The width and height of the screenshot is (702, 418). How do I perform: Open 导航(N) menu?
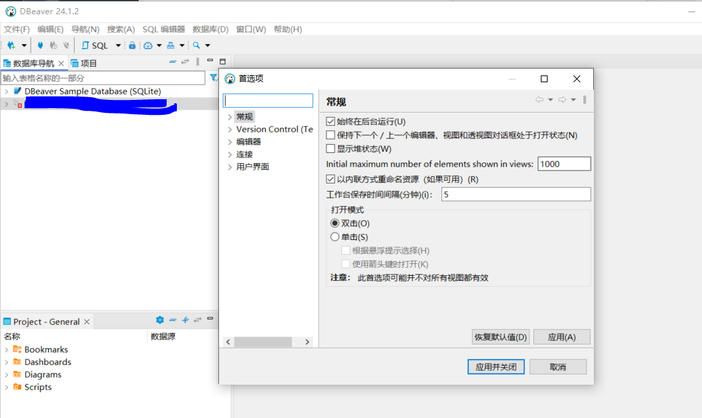coord(85,29)
